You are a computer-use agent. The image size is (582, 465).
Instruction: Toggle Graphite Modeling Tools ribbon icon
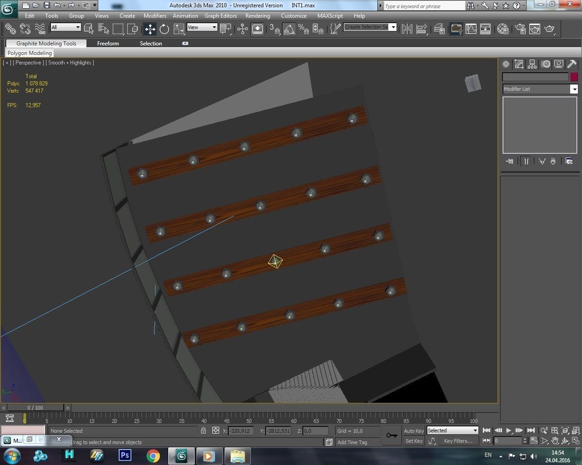pyautogui.click(x=456, y=29)
